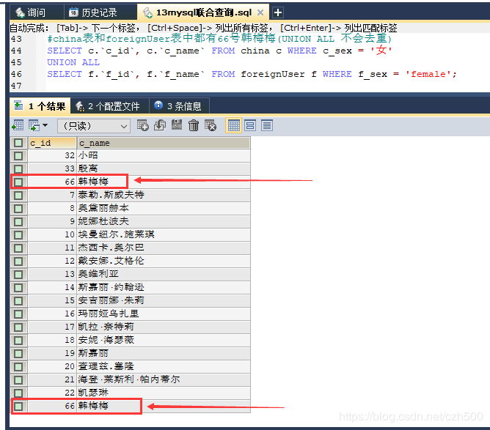Select the cell 玛丽娅乌扎里
This screenshot has width=490, height=430.
164,314
